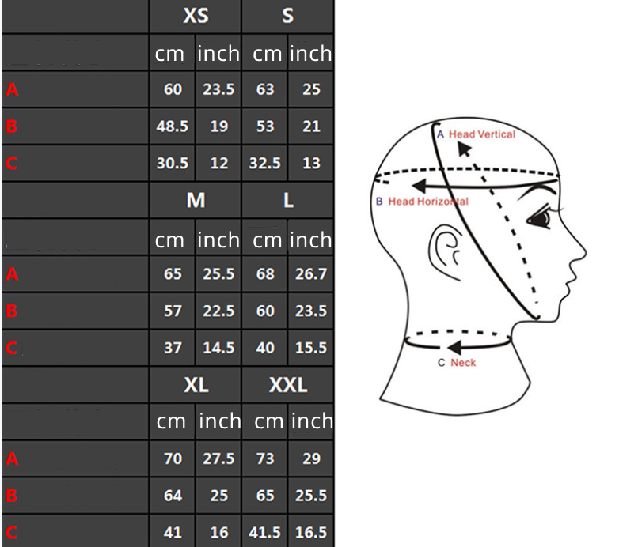Click the M size header
The image size is (619, 547).
(196, 201)
